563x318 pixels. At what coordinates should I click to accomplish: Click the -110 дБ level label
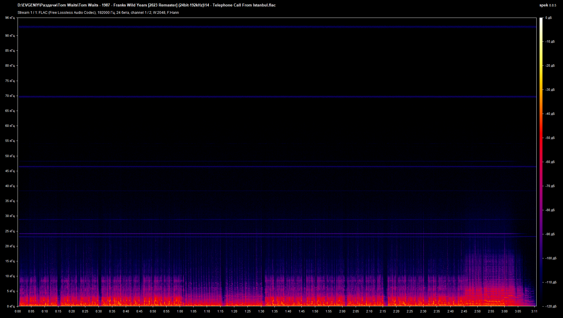click(x=551, y=282)
